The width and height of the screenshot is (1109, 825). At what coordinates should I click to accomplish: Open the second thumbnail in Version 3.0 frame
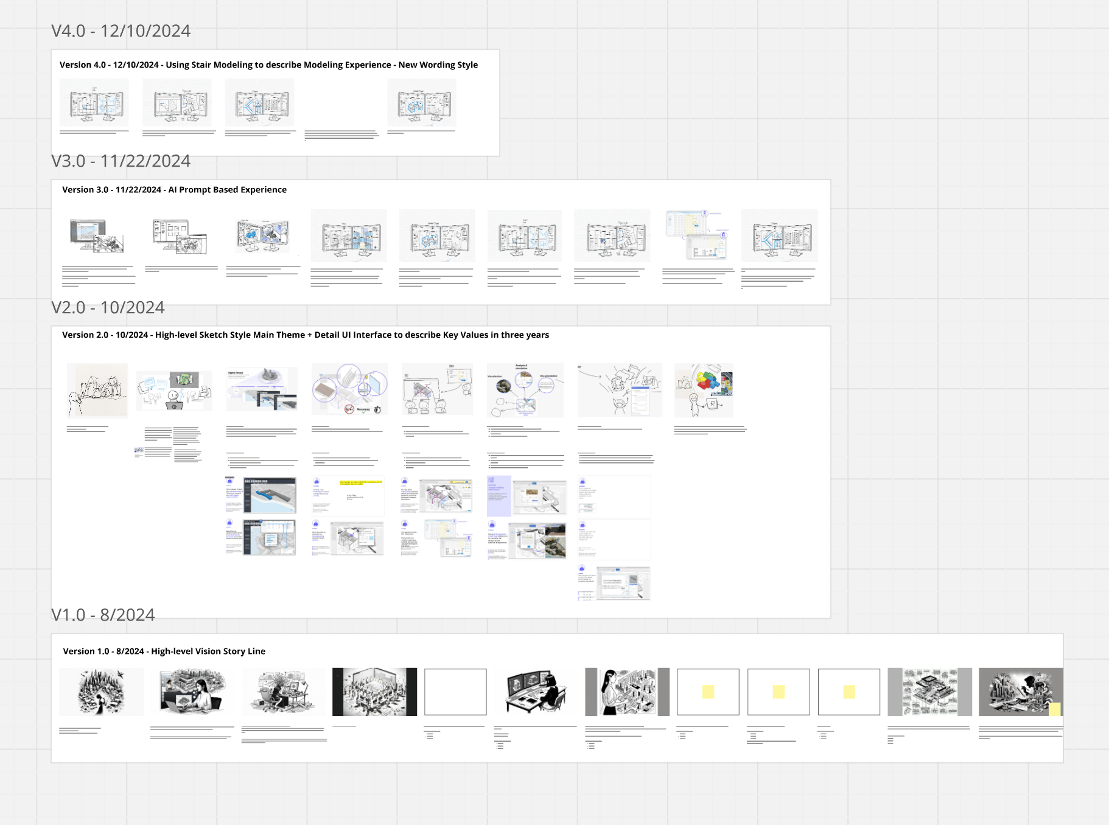pos(180,236)
